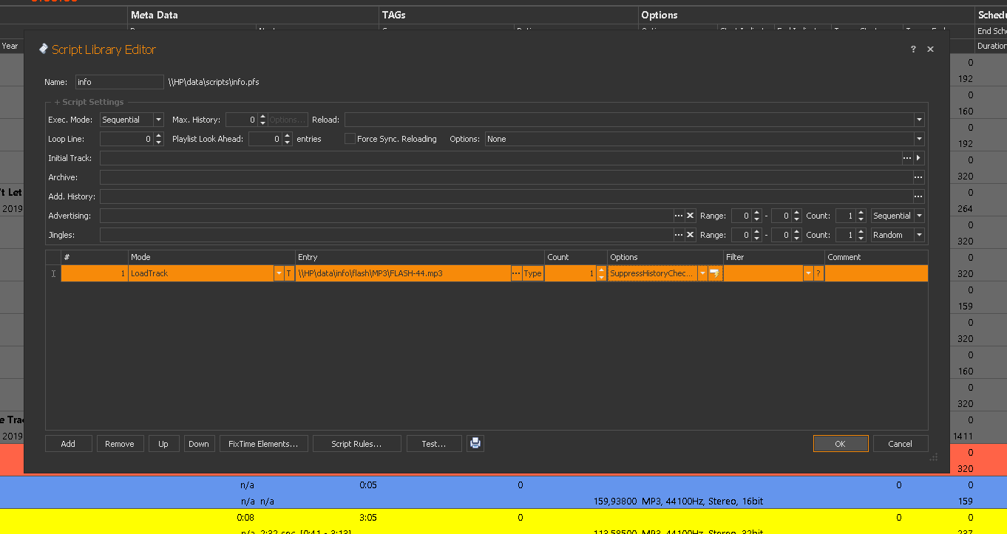Click the Mode column header

point(211,257)
